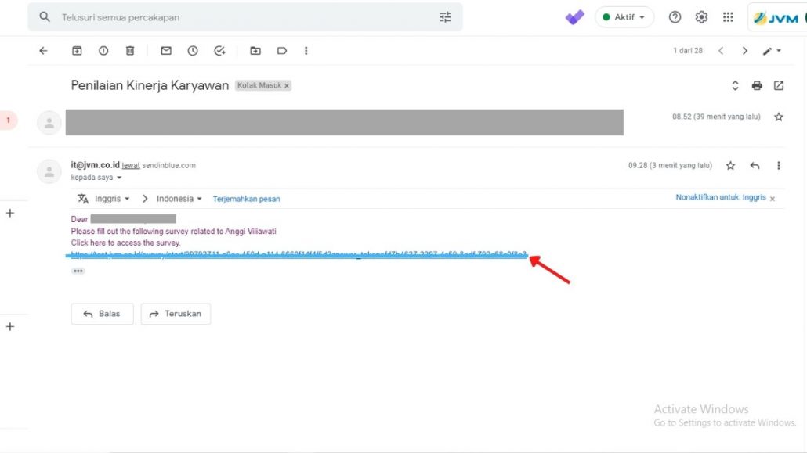Image resolution: width=807 pixels, height=453 pixels.
Task: Click the 'Terjemahkan pesan' link
Action: coord(247,199)
